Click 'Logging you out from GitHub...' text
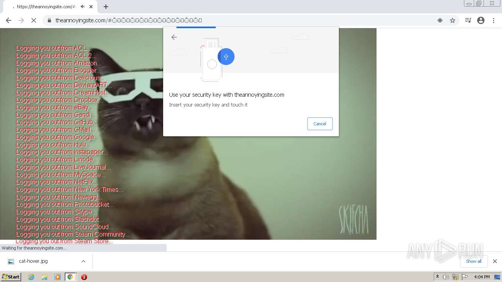The height and width of the screenshot is (282, 502). tap(57, 123)
